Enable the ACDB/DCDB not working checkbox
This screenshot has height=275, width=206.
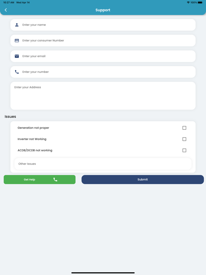tap(184, 150)
